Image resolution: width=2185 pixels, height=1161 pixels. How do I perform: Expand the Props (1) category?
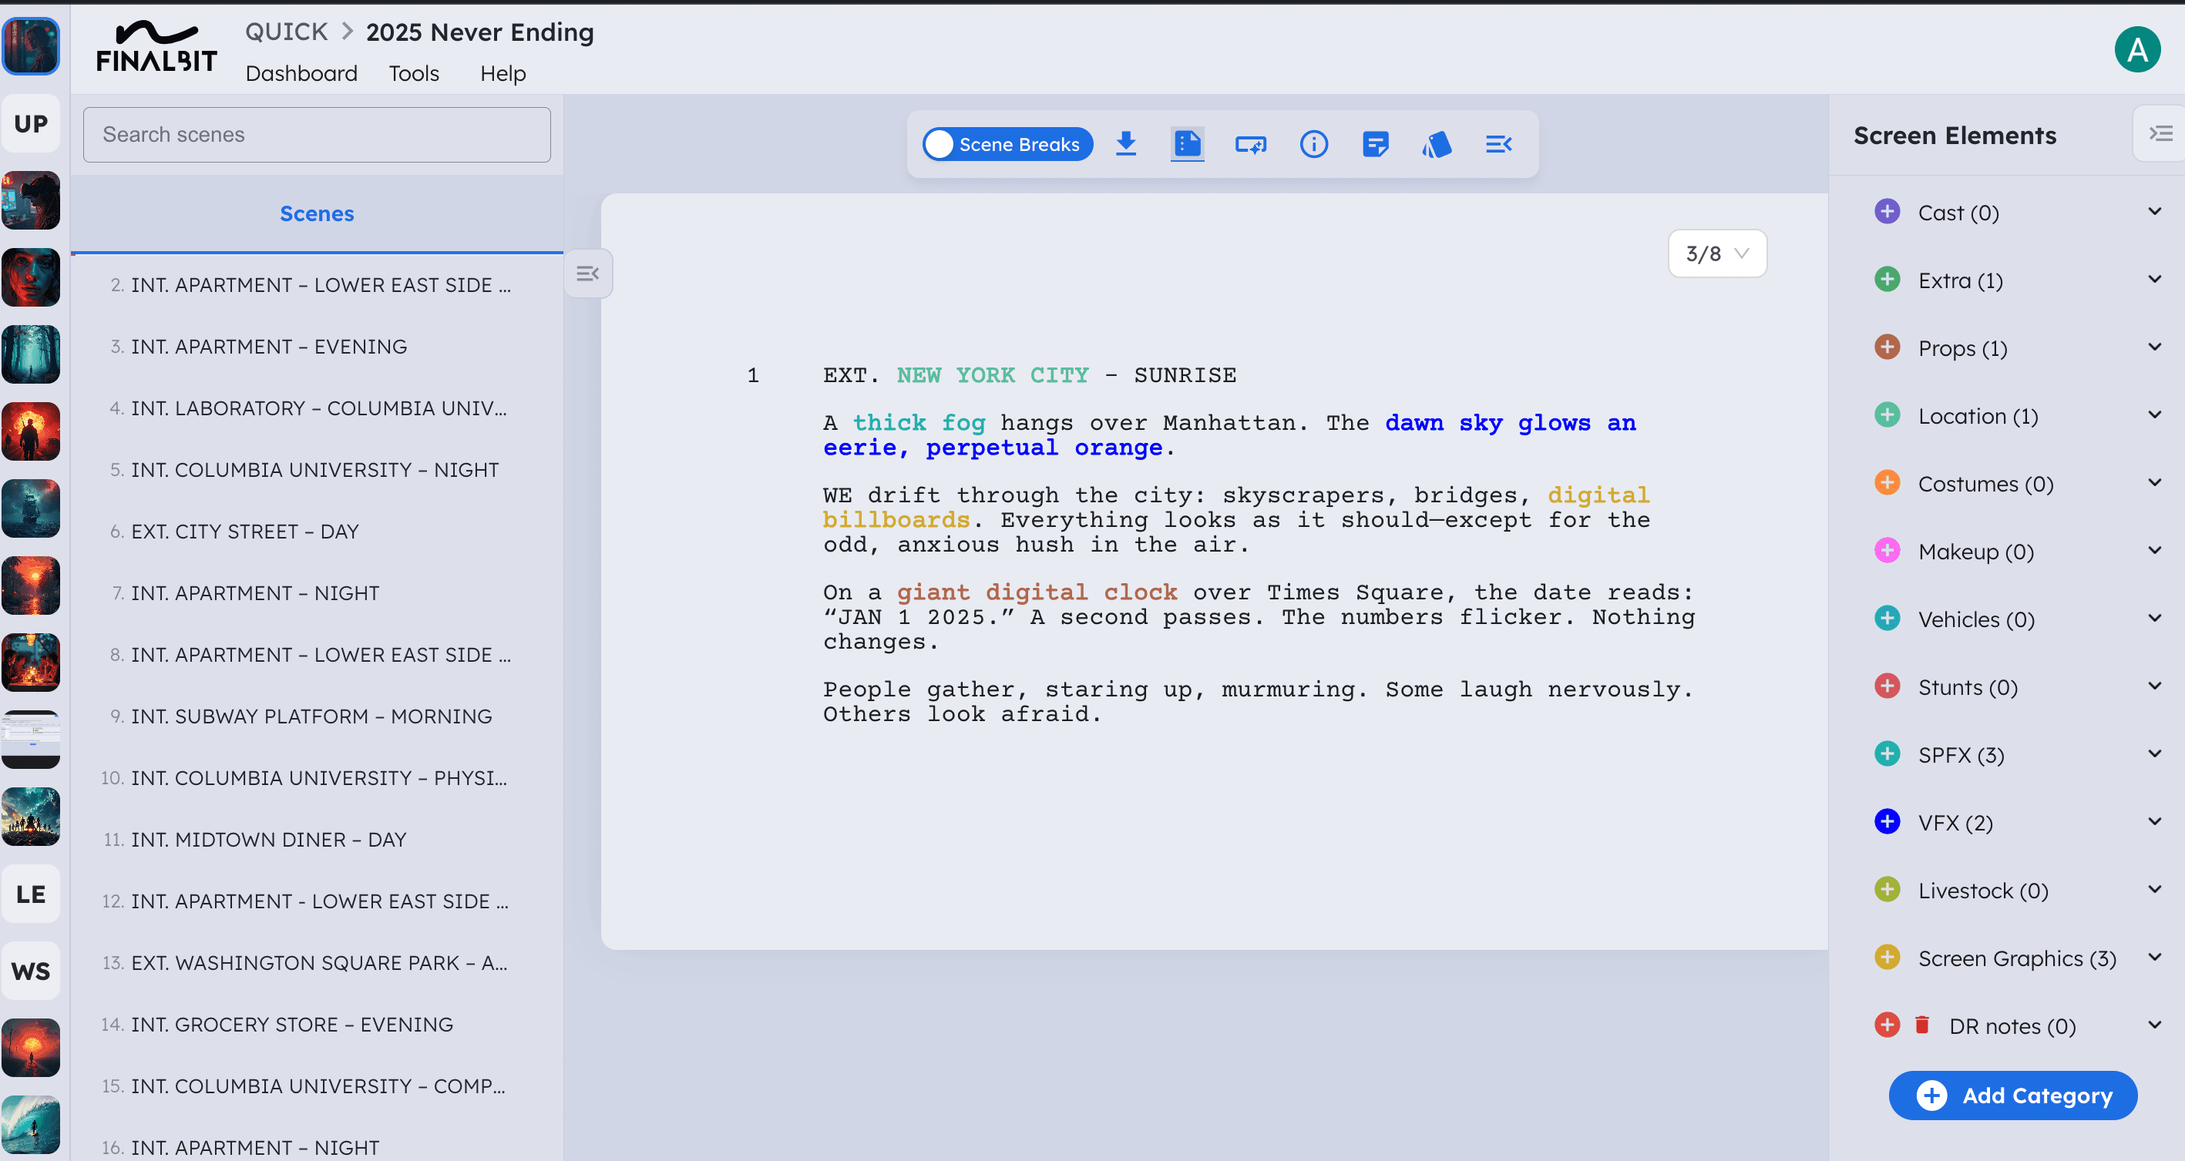(2154, 347)
